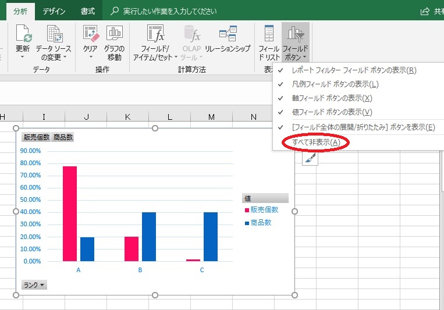
Task: Open the 更新 dropdown arrow
Action: (x=23, y=57)
